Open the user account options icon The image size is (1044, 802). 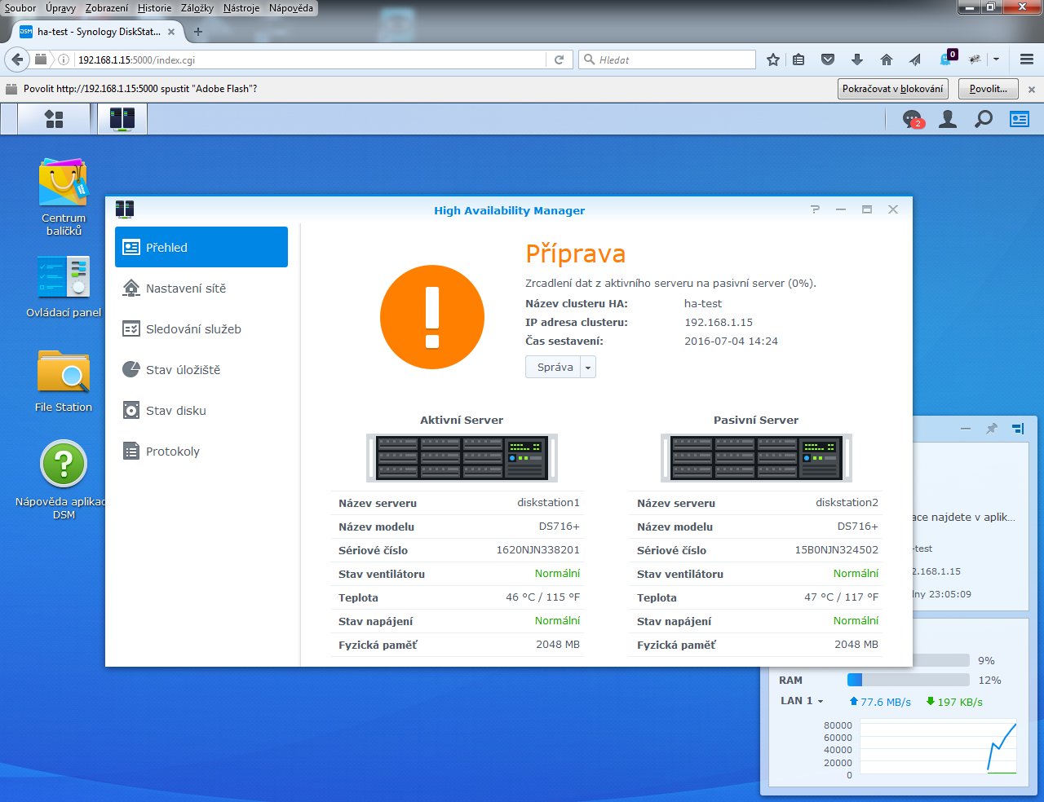pyautogui.click(x=948, y=120)
